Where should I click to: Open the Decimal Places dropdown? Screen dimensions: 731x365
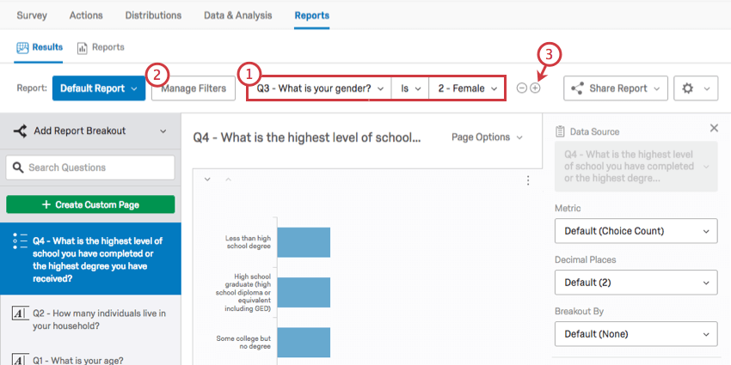click(636, 282)
